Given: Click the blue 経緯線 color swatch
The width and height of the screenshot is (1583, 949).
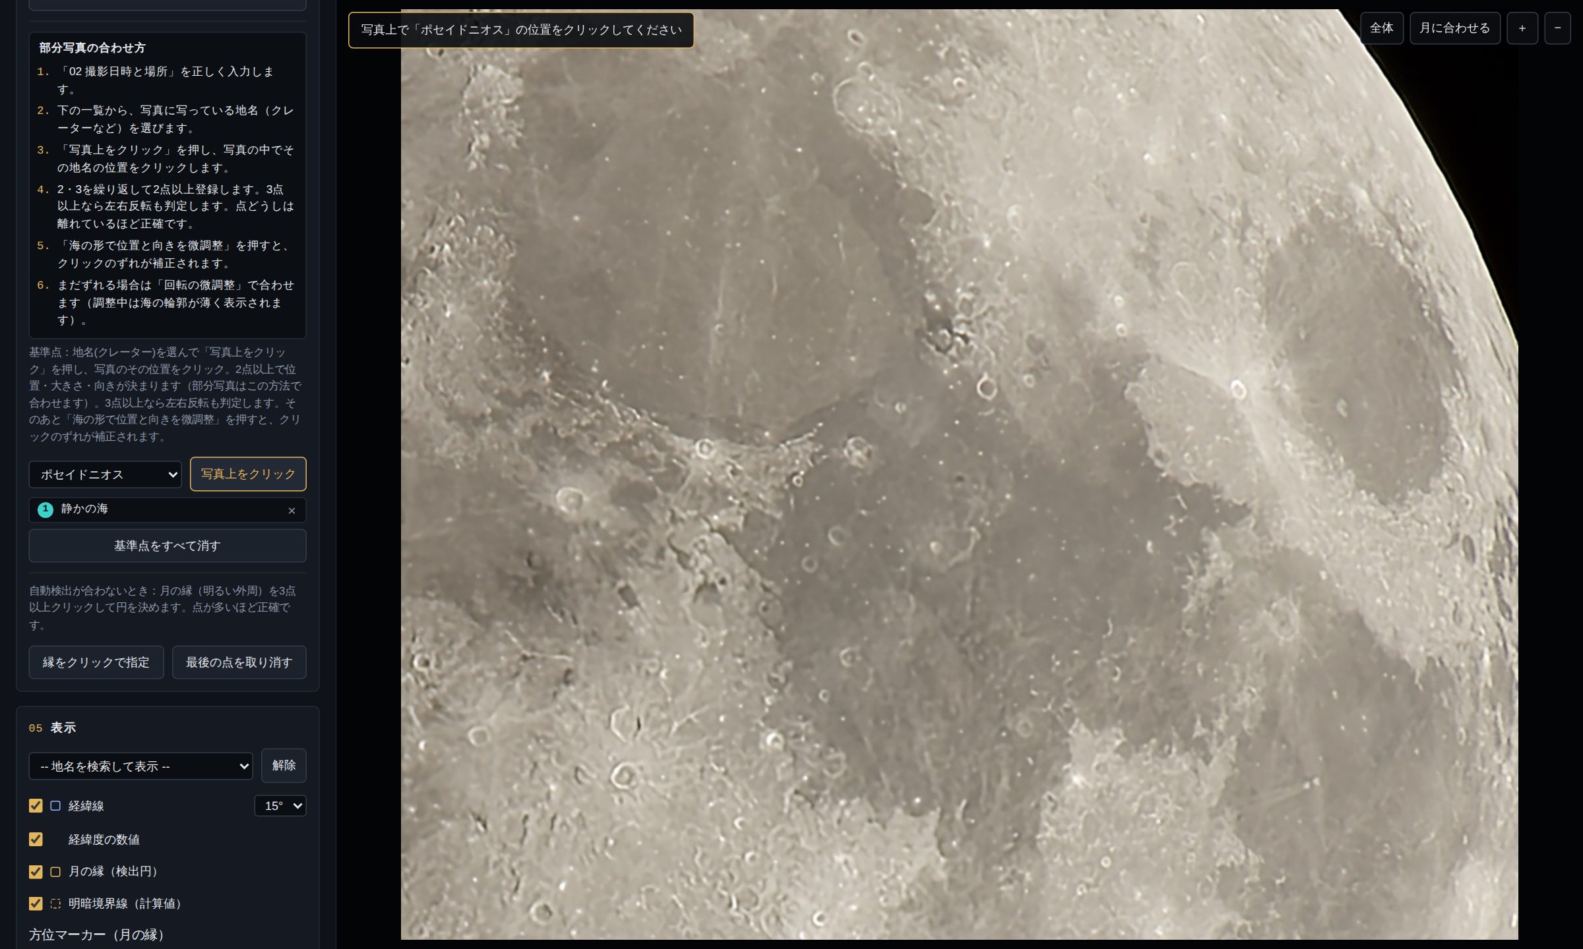Looking at the screenshot, I should pos(55,805).
